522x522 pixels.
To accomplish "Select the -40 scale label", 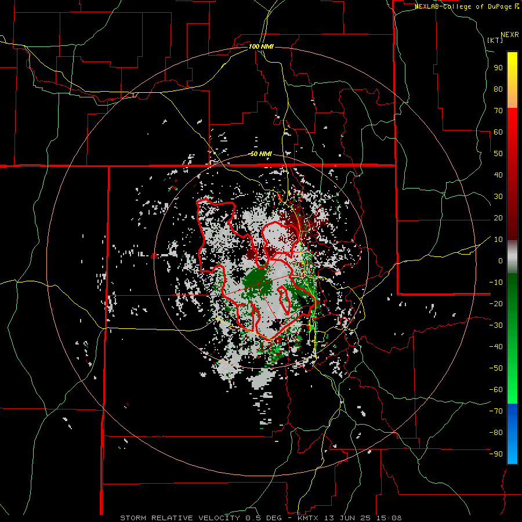I will pos(496,347).
